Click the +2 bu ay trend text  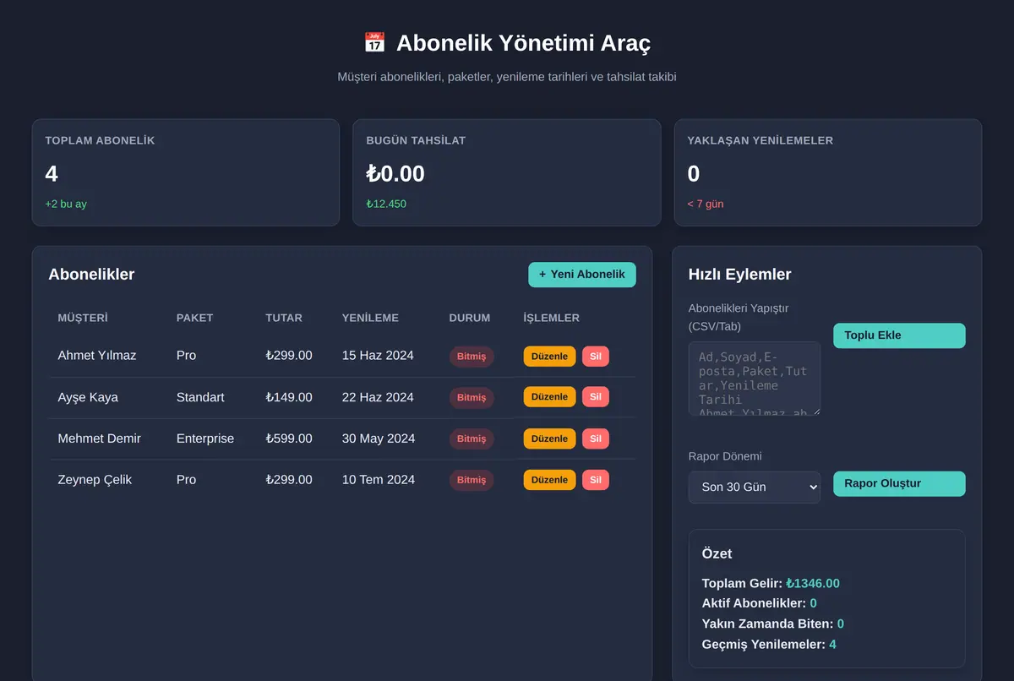tap(66, 204)
